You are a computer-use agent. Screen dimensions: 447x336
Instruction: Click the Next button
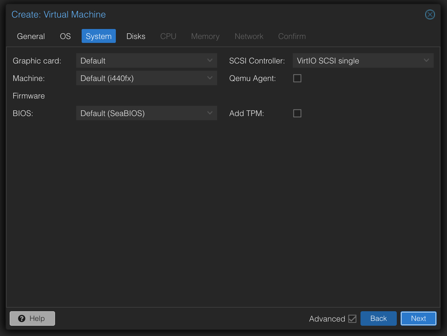tap(418, 318)
